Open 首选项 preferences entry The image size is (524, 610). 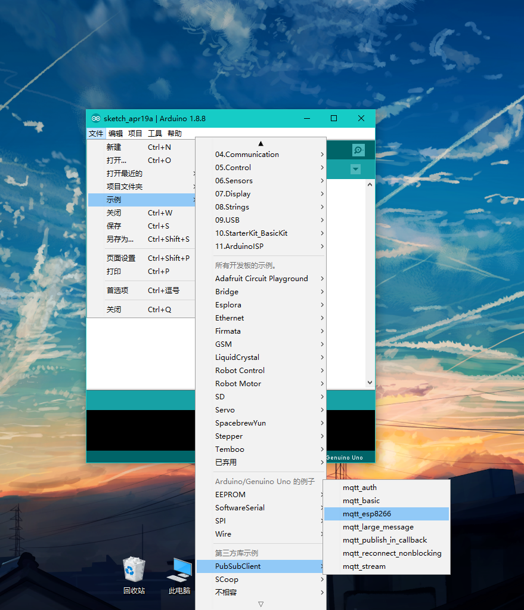[141, 291]
